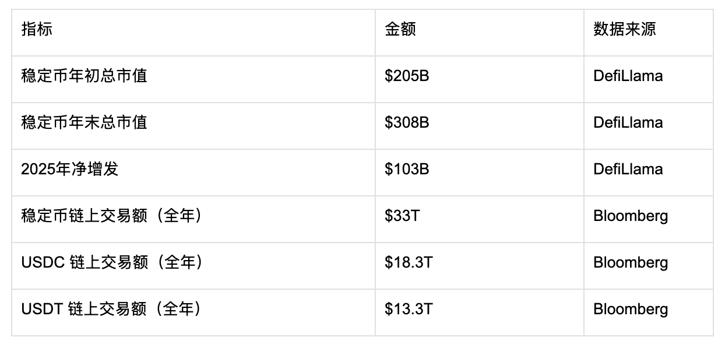Select the $103B amount cell
725x344 pixels.
click(x=407, y=169)
